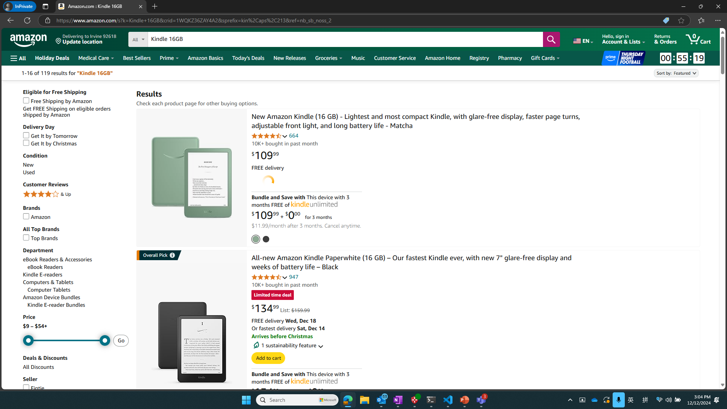Viewport: 727px width, 409px height.
Task: Open the All hamburger menu
Action: (18, 58)
